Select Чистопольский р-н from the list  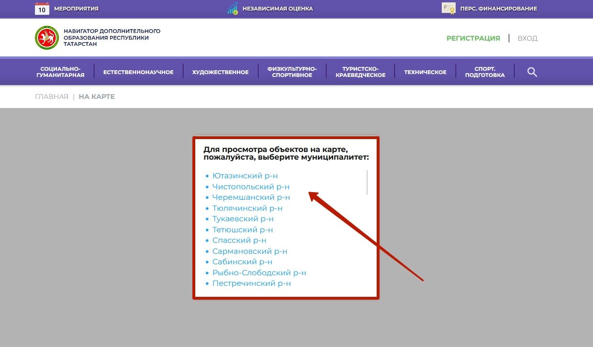pos(251,187)
